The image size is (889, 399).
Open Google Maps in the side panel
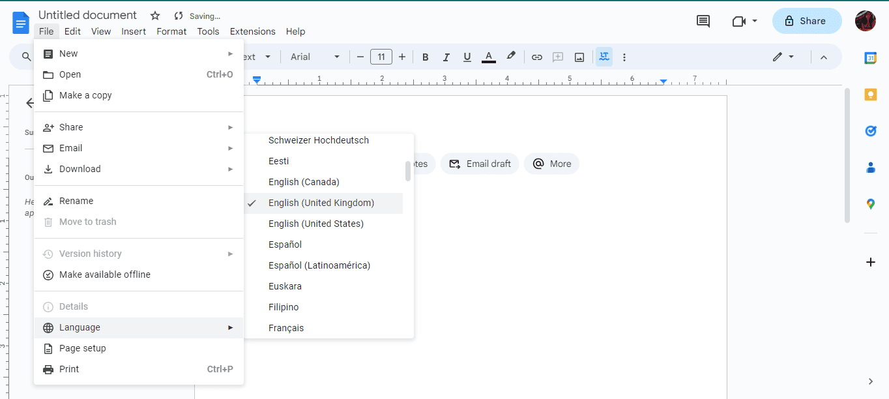pos(871,203)
